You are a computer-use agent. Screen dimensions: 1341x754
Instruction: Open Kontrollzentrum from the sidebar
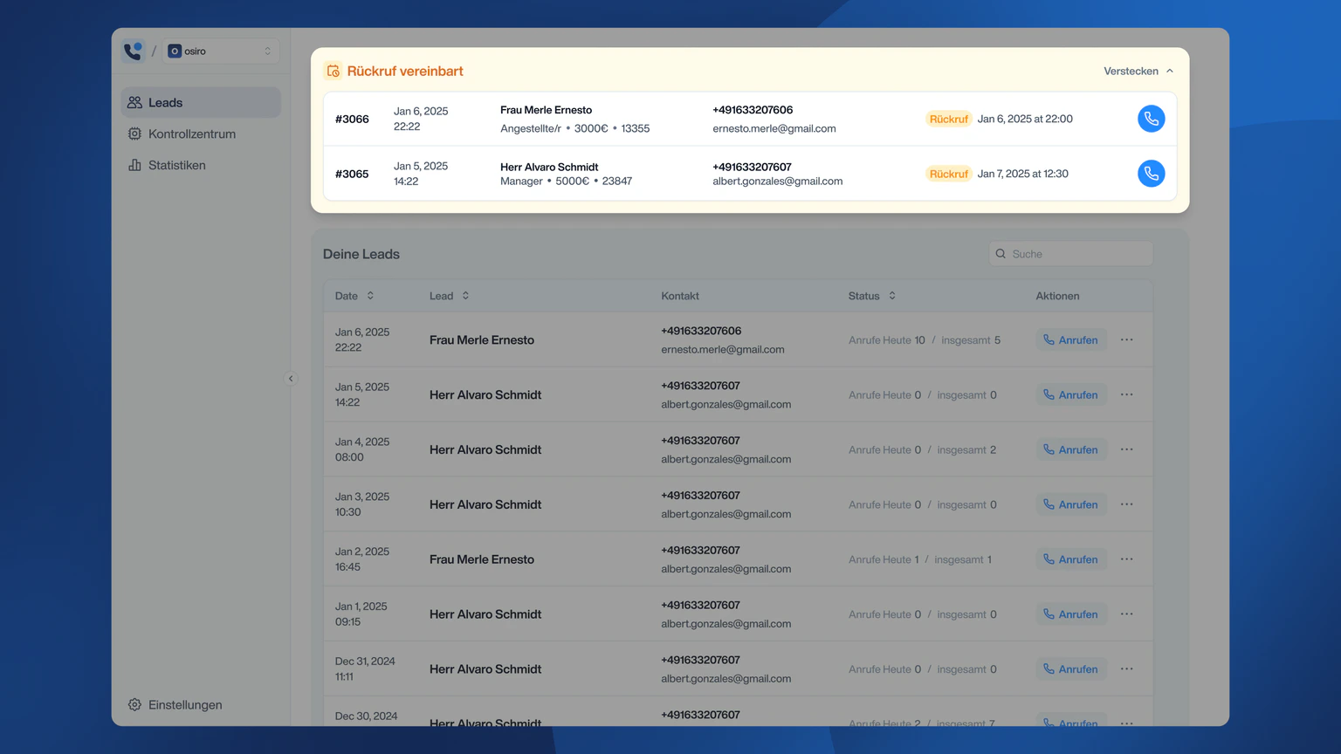point(192,134)
